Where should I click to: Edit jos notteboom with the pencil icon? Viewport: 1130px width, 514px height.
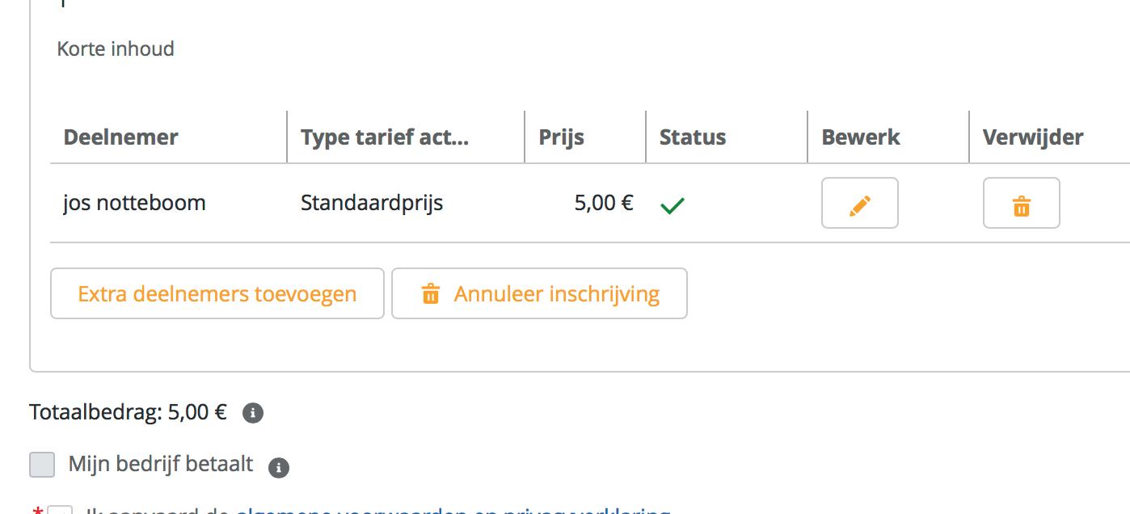[x=859, y=203]
